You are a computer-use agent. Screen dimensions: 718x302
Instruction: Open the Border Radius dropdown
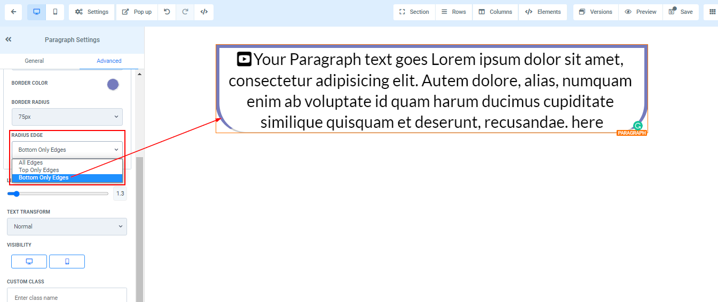67,117
